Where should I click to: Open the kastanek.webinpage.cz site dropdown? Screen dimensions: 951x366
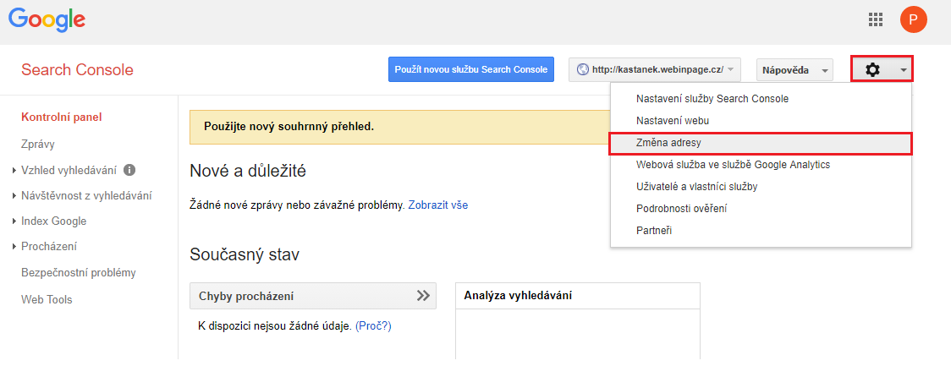[656, 69]
